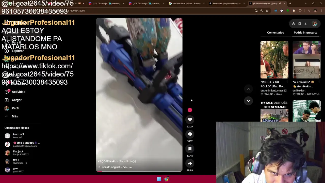Open the w emikukis video thumbnail

(x=306, y=60)
